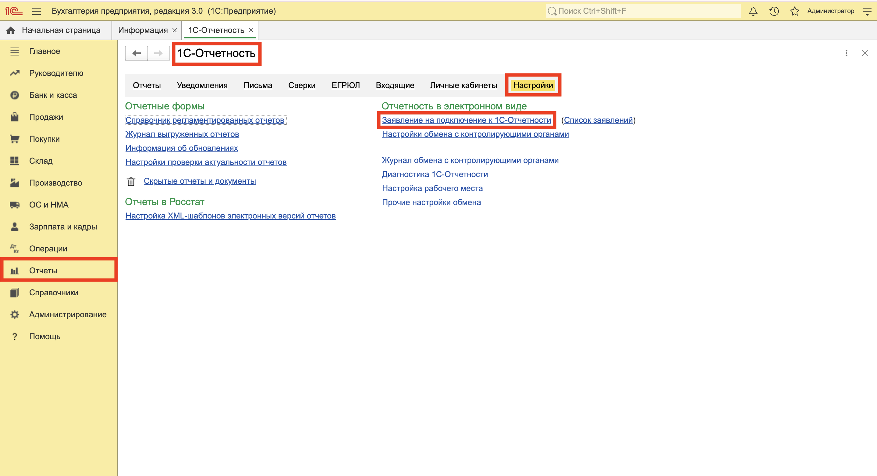Open Прочие настройки обмена link
The width and height of the screenshot is (877, 476).
click(x=431, y=202)
